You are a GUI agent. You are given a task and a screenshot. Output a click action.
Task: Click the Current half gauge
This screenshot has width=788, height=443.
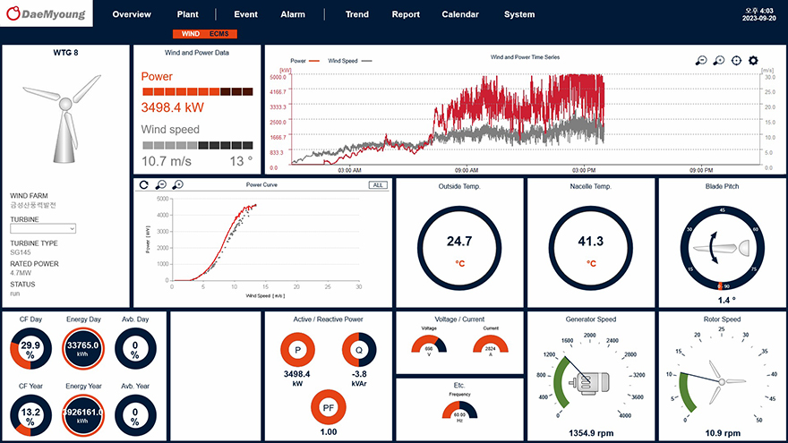pyautogui.click(x=491, y=344)
